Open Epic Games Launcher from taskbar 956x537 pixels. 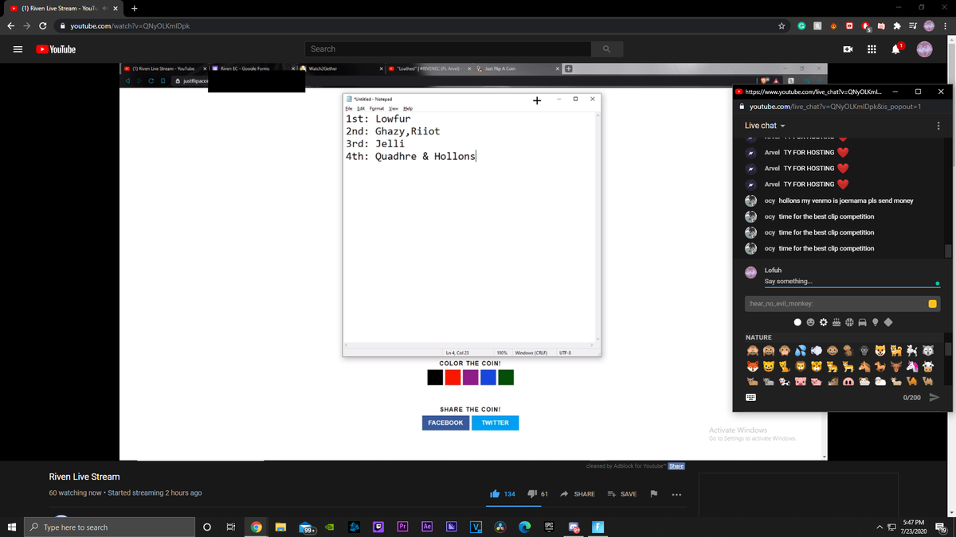click(549, 527)
